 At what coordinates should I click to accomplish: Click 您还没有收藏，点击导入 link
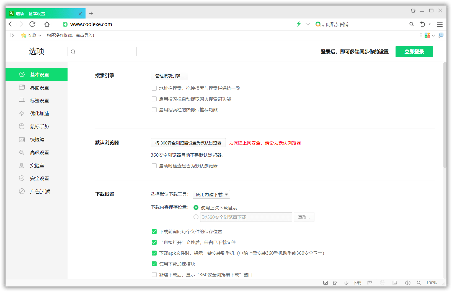70,35
